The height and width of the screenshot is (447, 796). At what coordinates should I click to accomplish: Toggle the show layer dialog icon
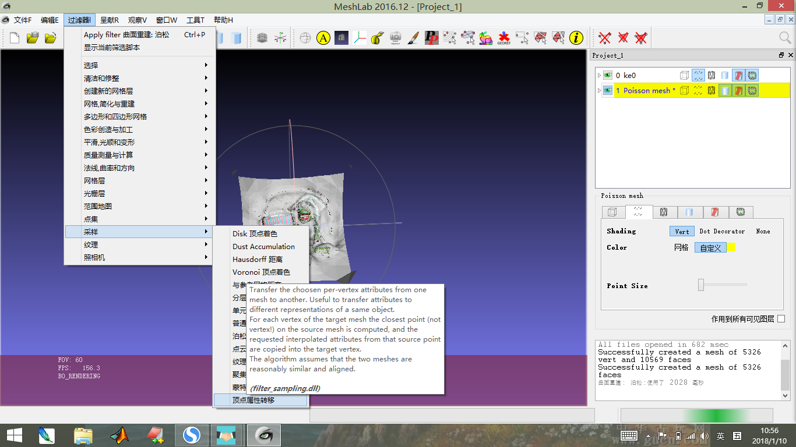262,38
